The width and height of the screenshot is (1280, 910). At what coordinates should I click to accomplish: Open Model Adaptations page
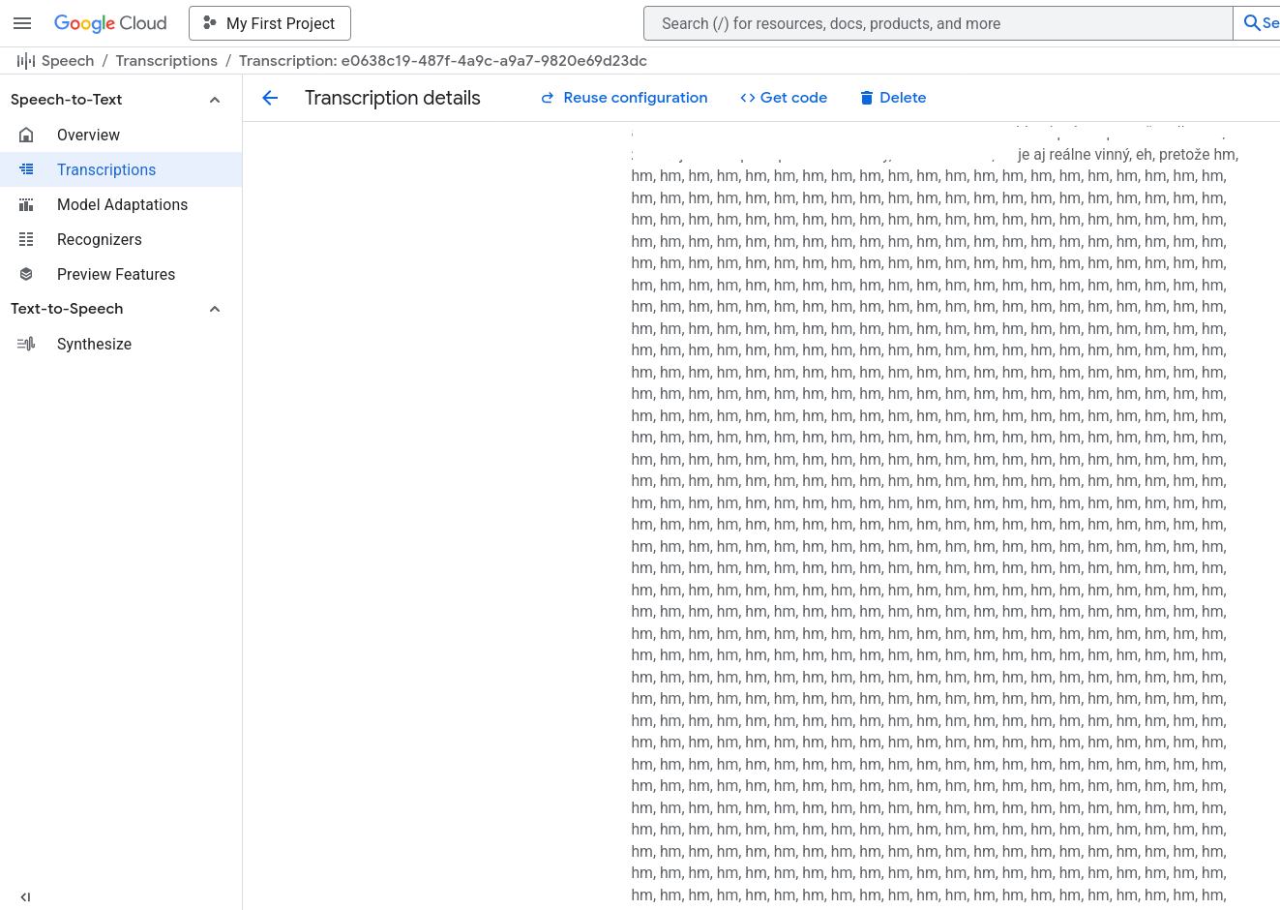click(122, 205)
